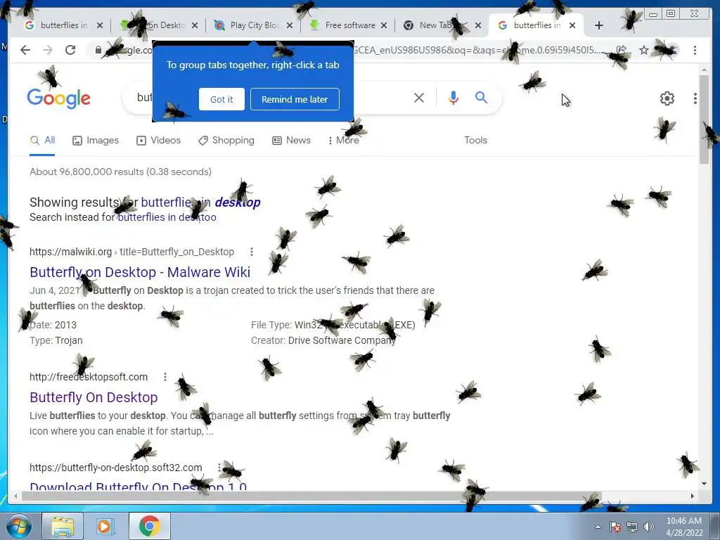Reload the current page
Screen dimensions: 720x540
[x=70, y=50]
